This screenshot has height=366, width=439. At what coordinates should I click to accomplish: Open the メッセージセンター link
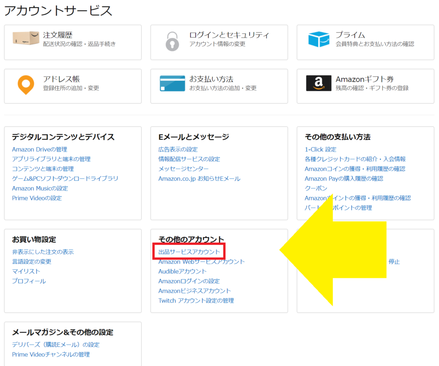click(x=183, y=169)
